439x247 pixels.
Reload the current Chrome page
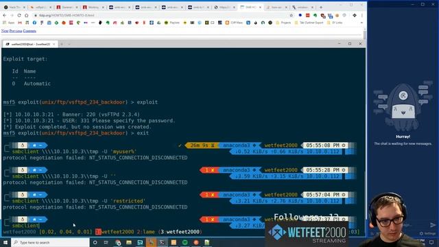(x=19, y=15)
